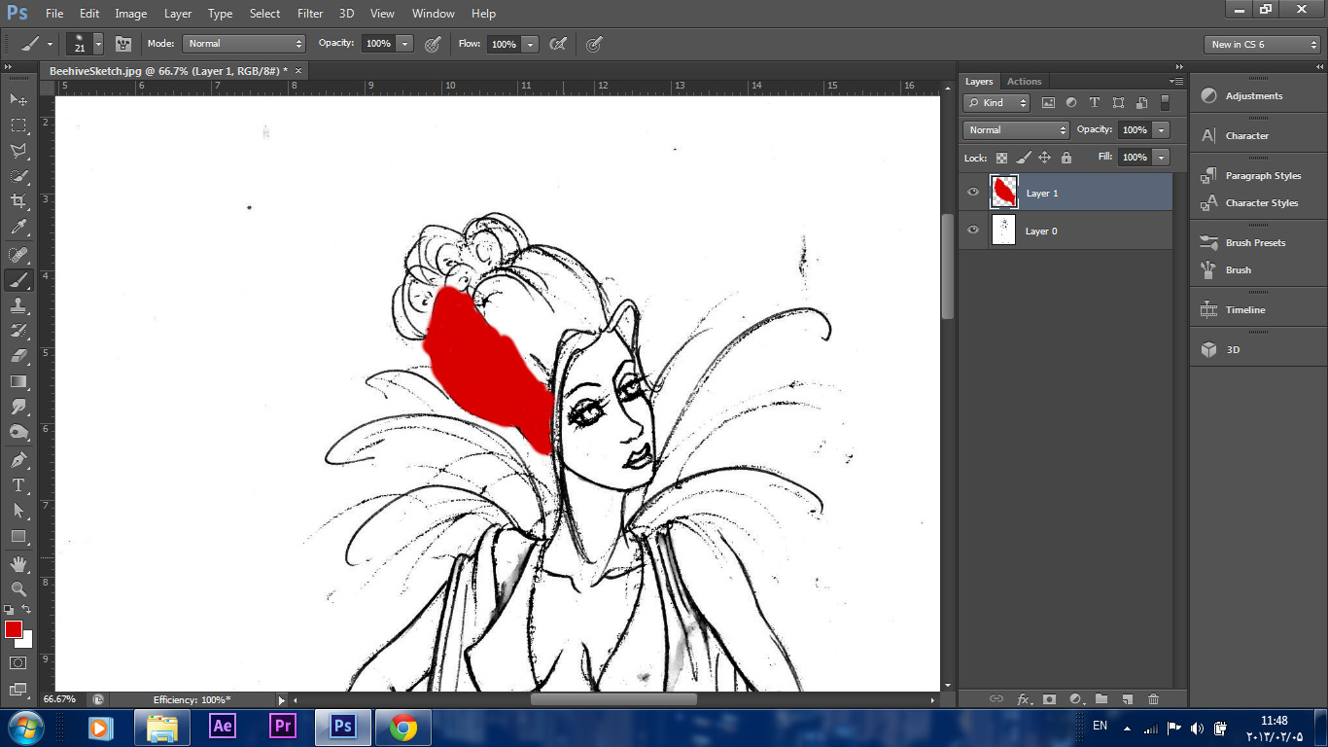Open the brush preset picker arrow
The height and width of the screenshot is (747, 1328).
pos(98,44)
